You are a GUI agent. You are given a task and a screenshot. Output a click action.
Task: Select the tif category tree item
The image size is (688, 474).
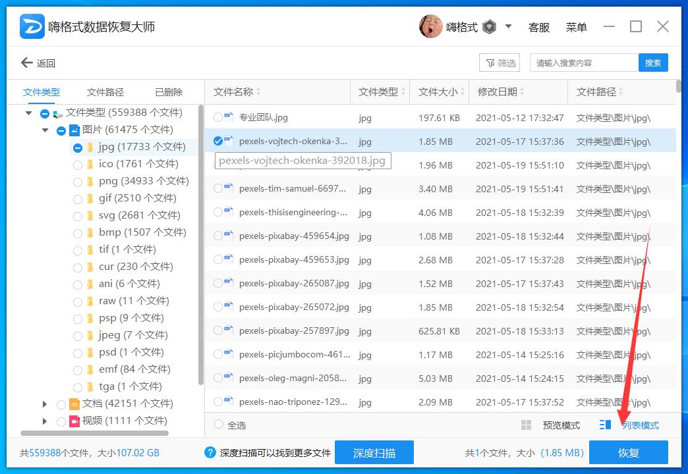tap(127, 250)
